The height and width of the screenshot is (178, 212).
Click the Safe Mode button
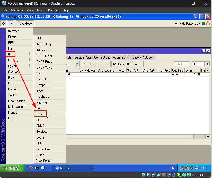point(25,23)
